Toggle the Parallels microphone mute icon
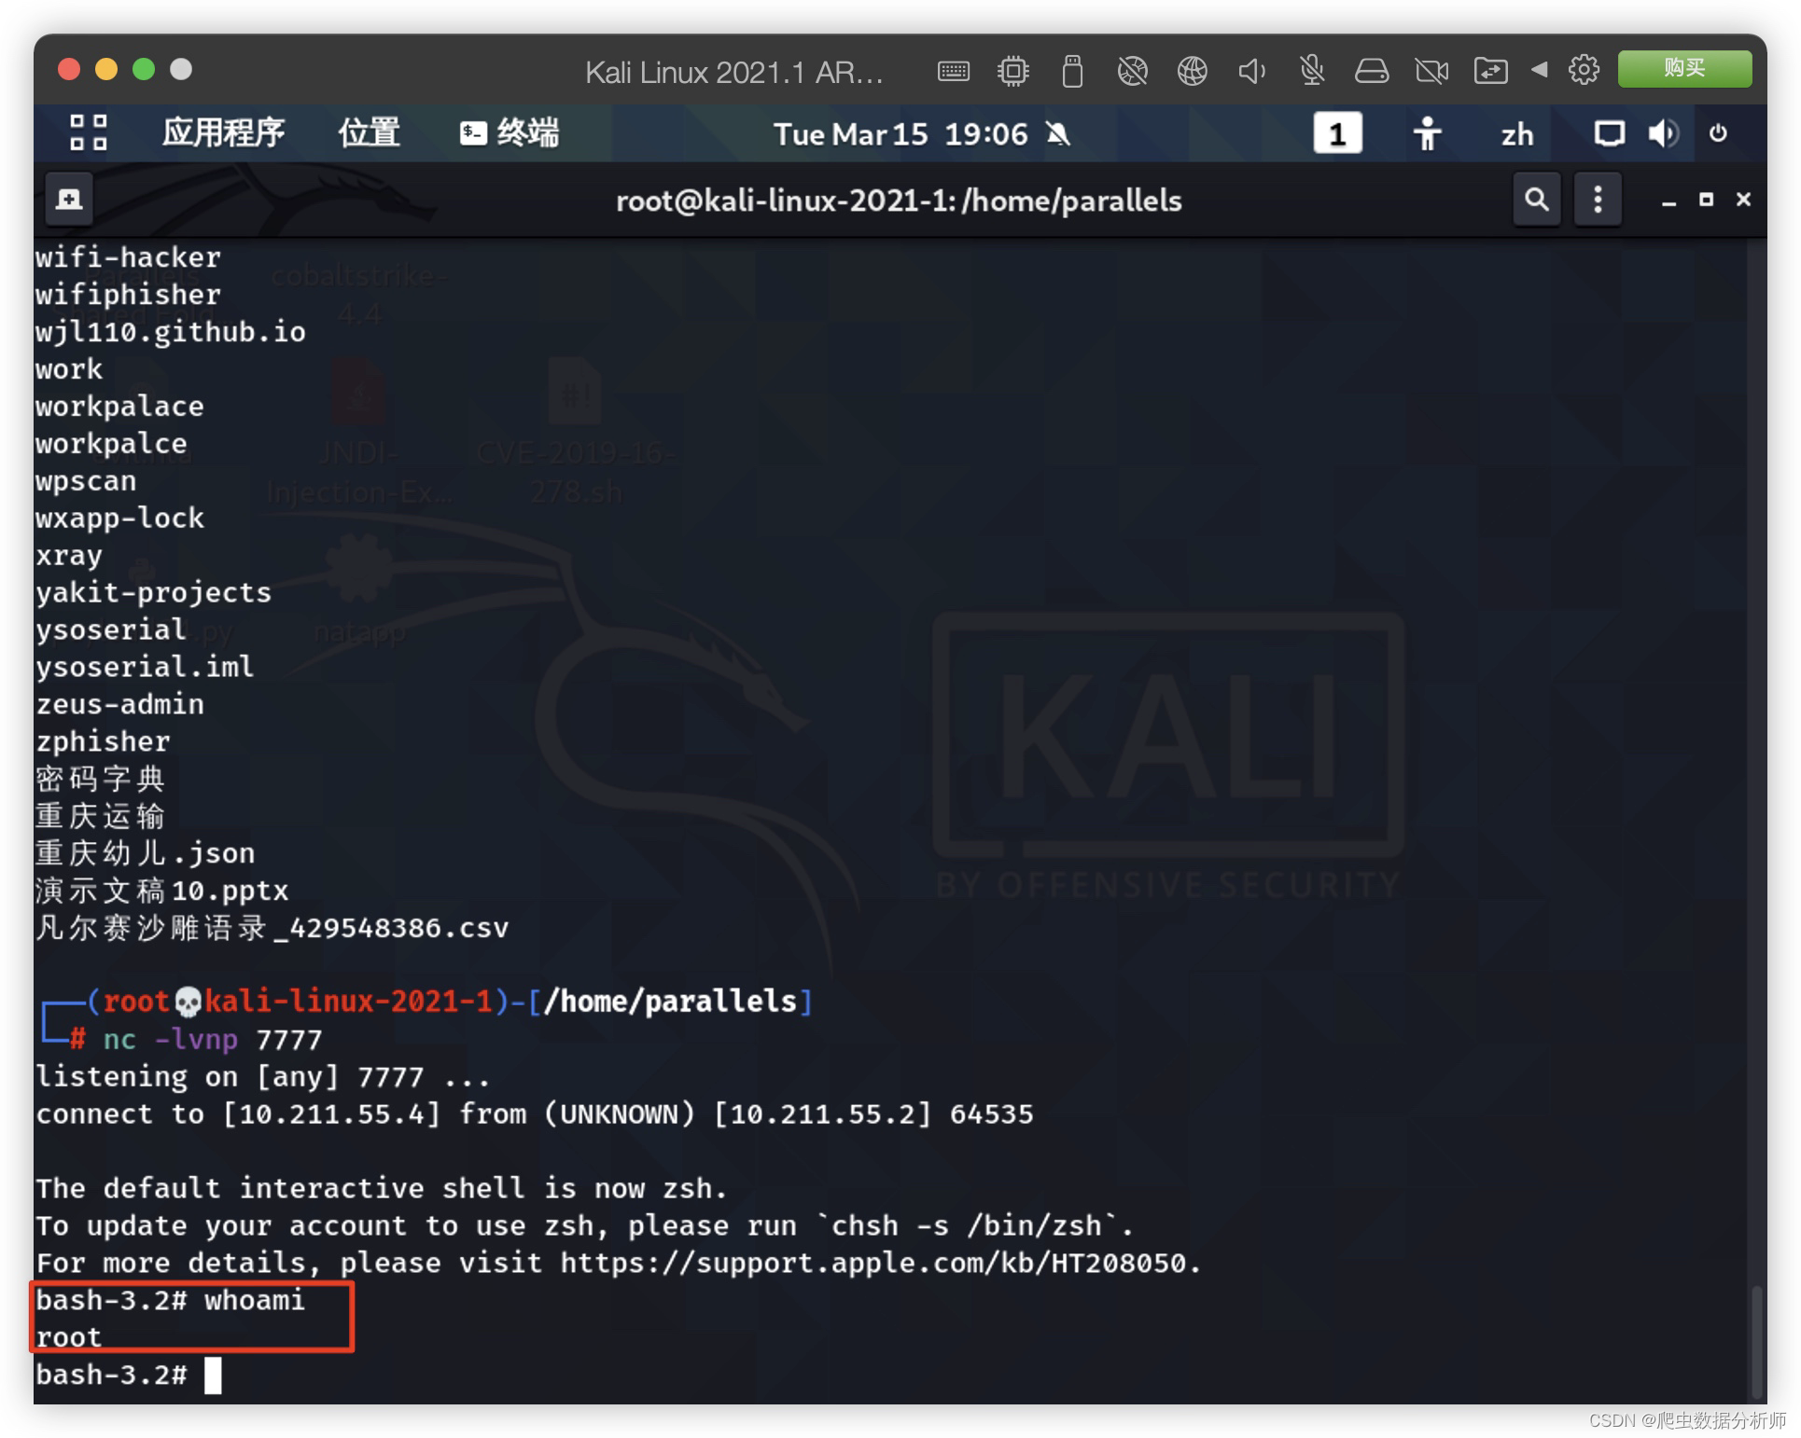1801x1438 pixels. pyautogui.click(x=1311, y=70)
